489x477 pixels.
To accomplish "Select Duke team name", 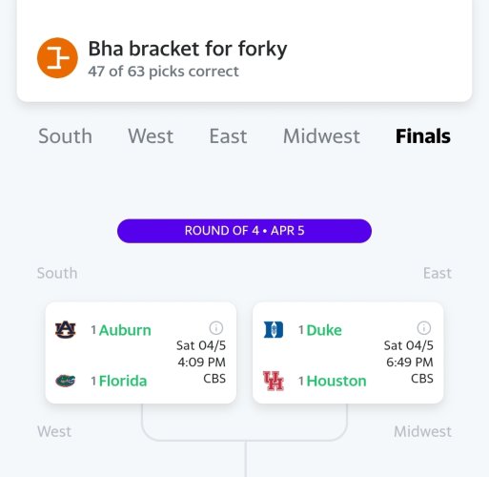I will click(324, 330).
